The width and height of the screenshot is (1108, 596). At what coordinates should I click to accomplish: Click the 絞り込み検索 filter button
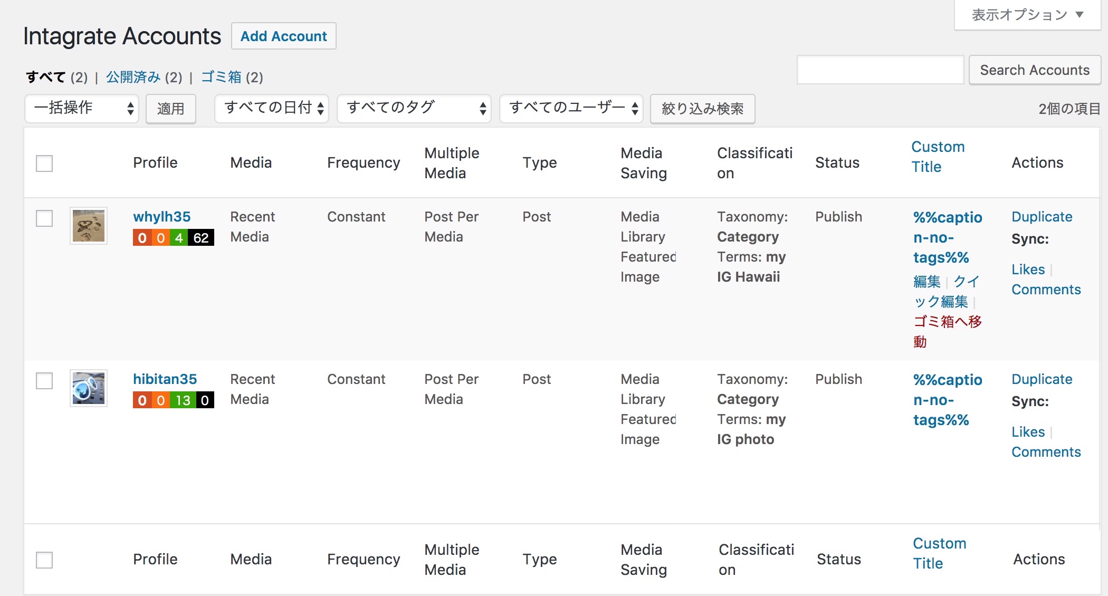702,109
